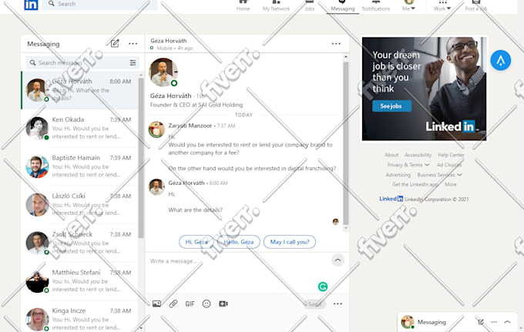This screenshot has width=524, height=332.
Task: Open the LinkedIn home logo
Action: coord(31,5)
